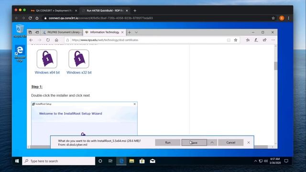Click the Edge page vertical scrollbar thumb
The image size is (306, 172).
pos(275,66)
